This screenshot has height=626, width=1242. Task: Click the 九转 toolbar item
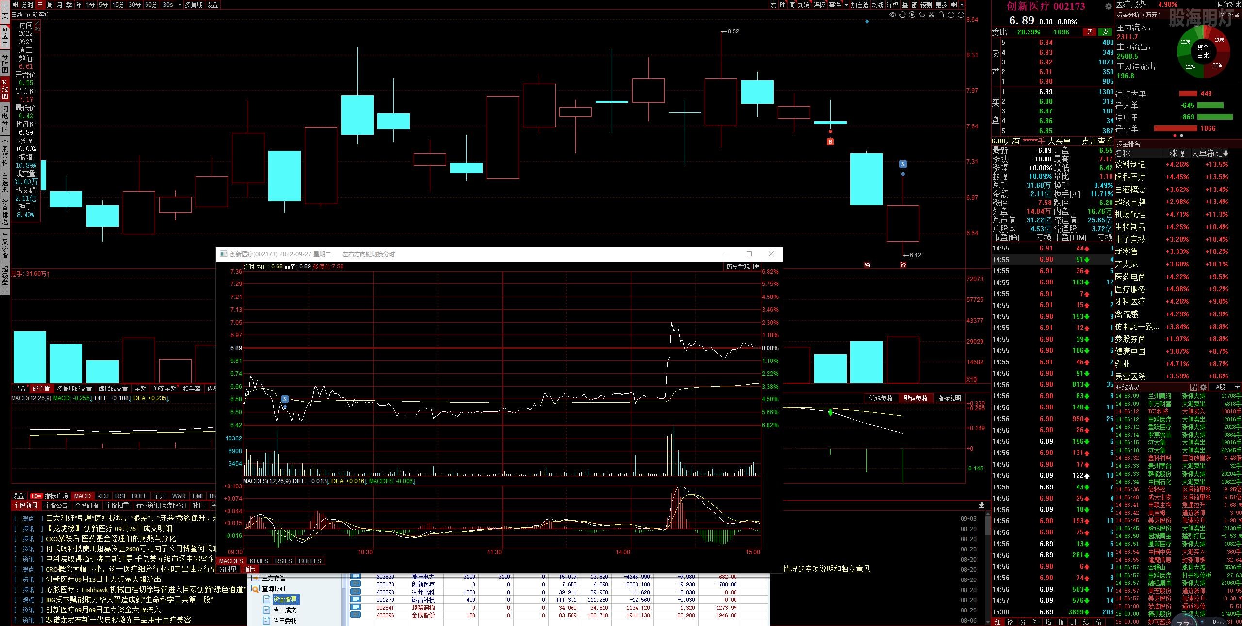803,5
